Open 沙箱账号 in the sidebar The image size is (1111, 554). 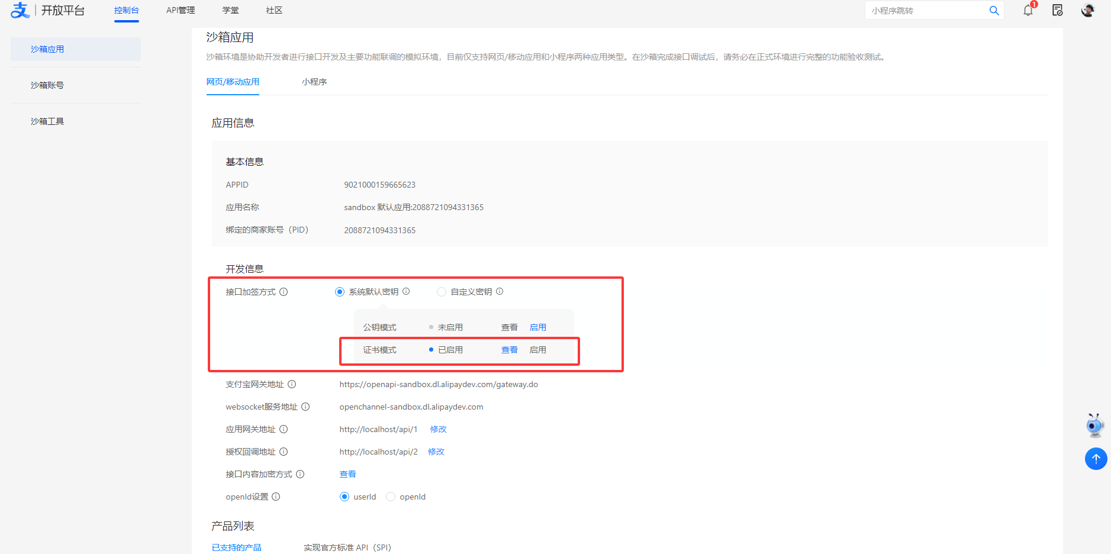click(x=47, y=85)
